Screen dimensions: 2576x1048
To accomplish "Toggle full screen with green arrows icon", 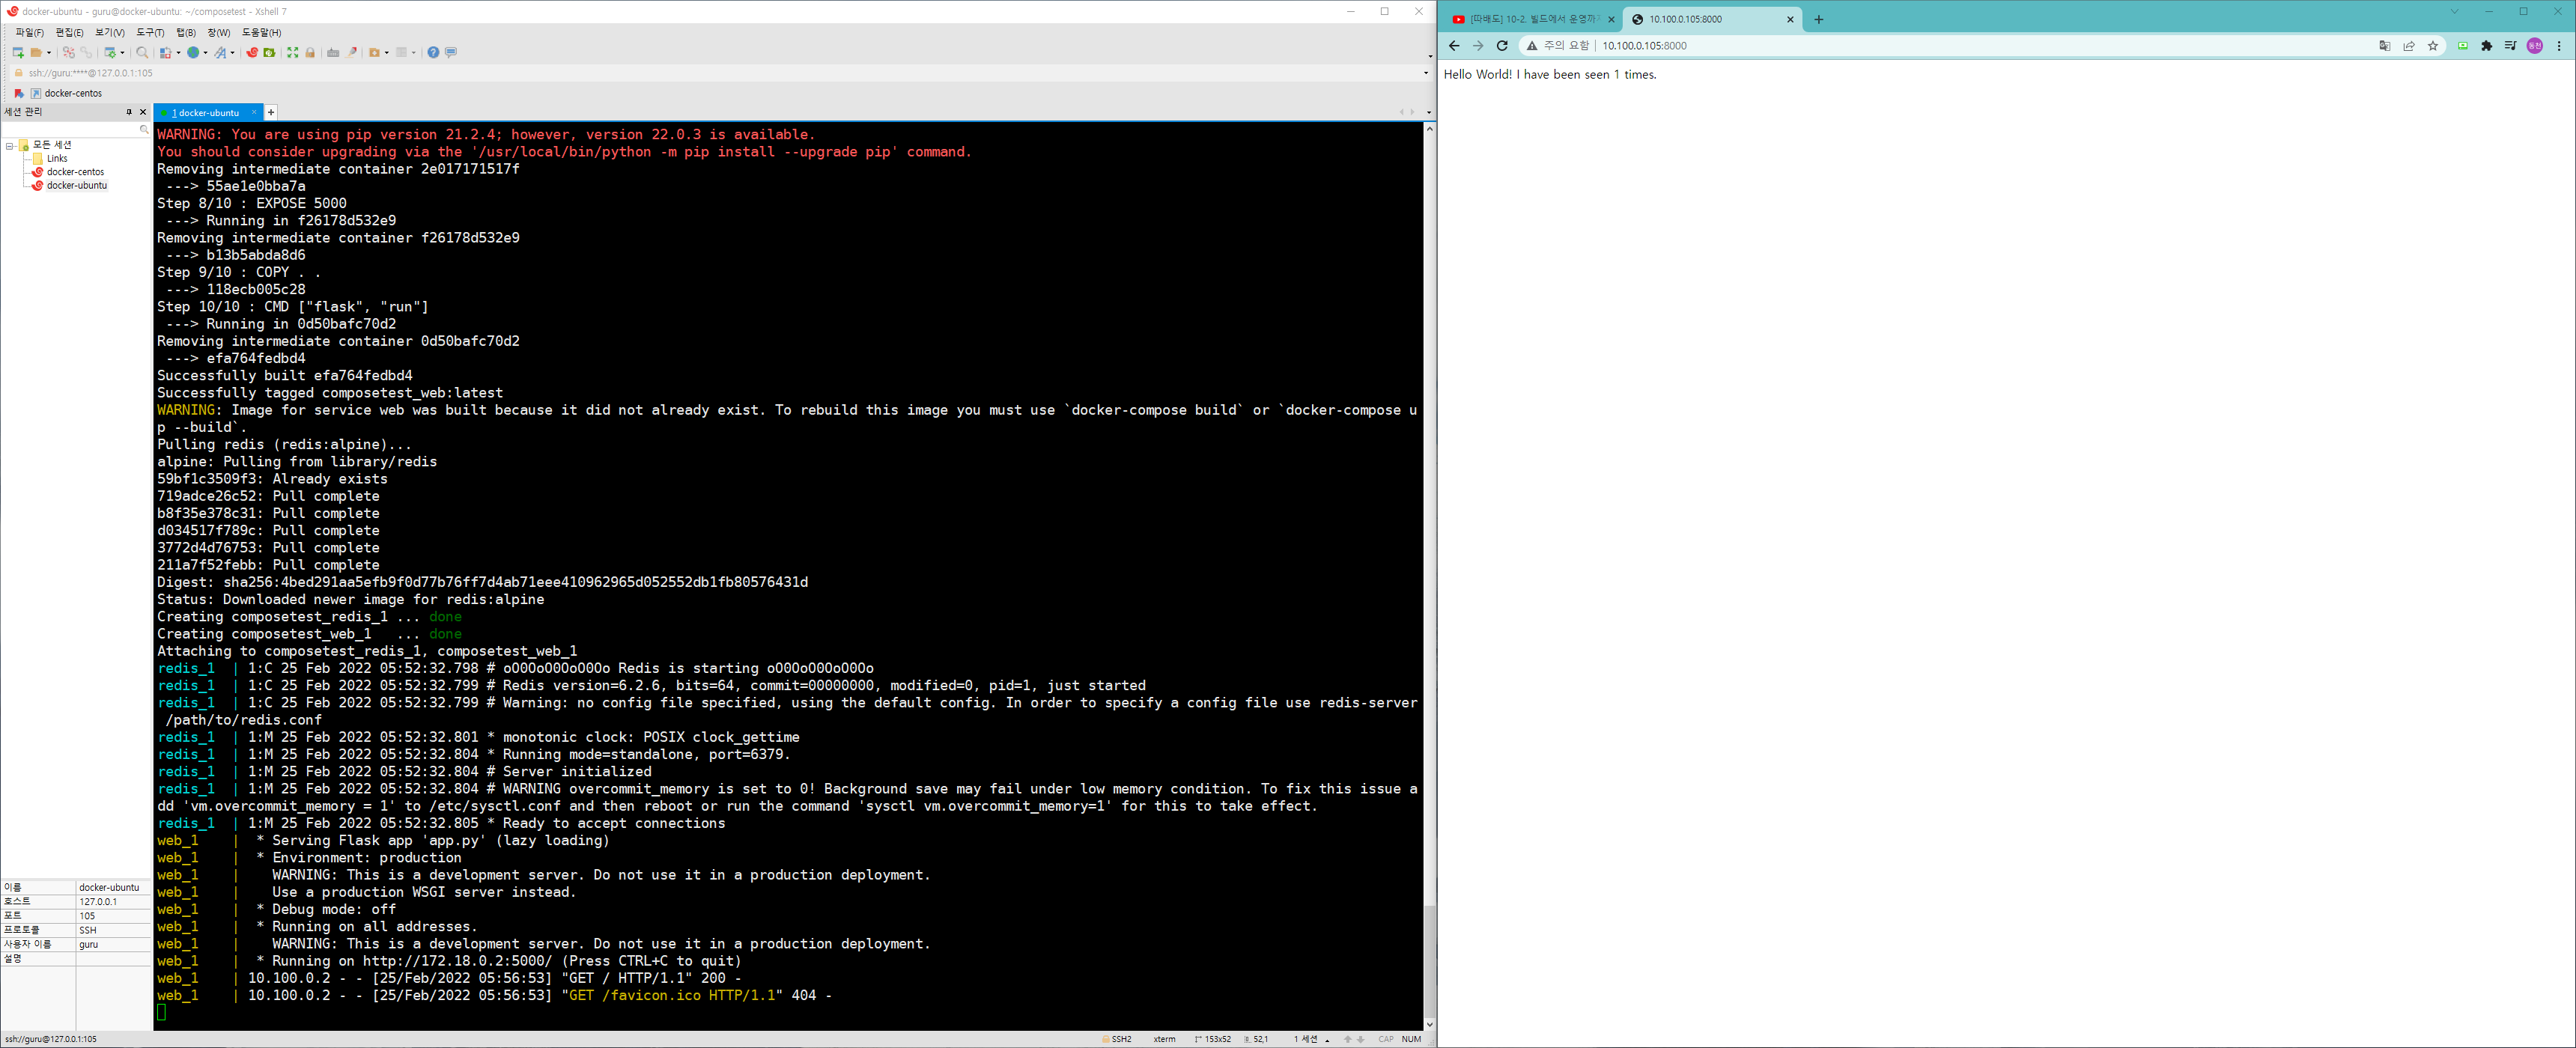I will [x=293, y=52].
